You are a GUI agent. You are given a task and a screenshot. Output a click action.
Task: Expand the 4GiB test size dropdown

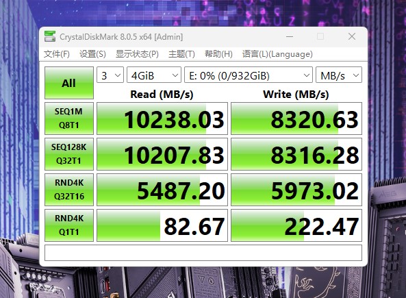point(154,75)
